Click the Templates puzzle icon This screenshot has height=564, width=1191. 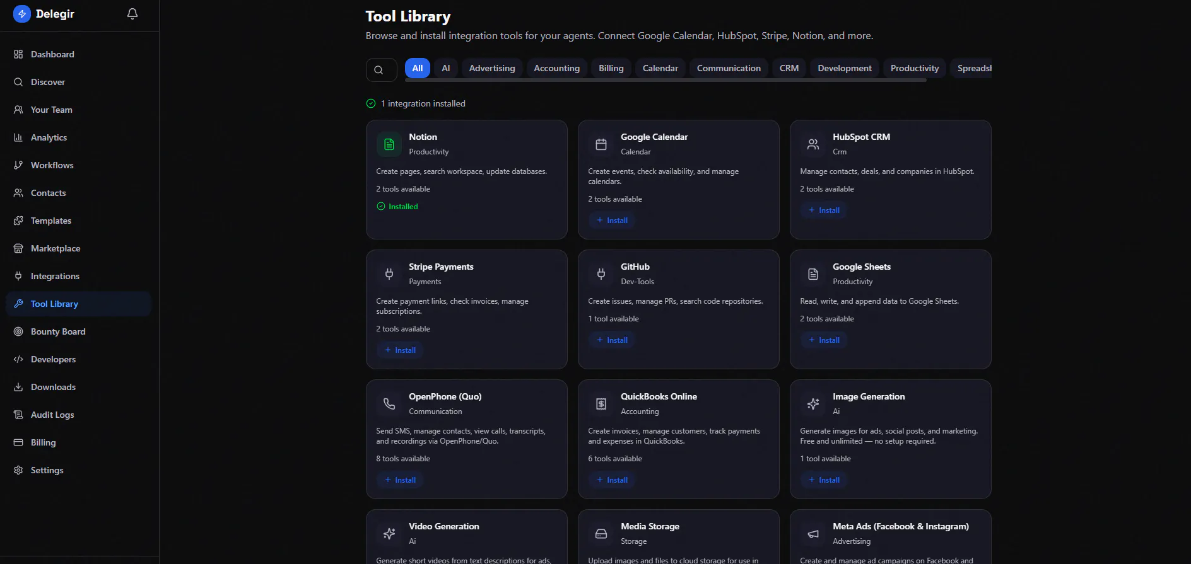18,221
